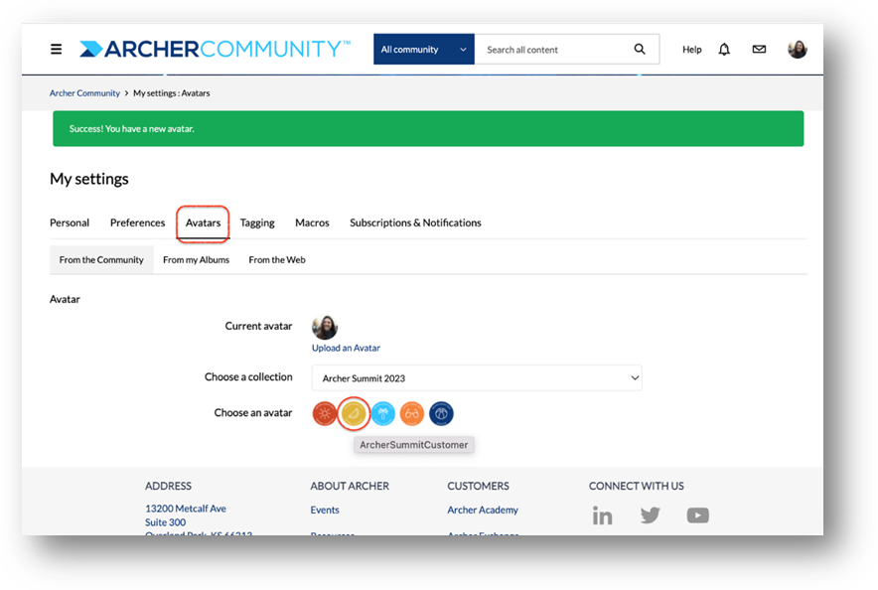Switch to From my Albums sub-tab
The width and height of the screenshot is (878, 590).
pyautogui.click(x=196, y=259)
